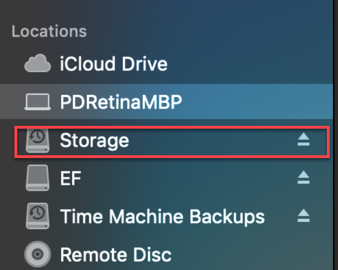Eject the Storage volume
This screenshot has height=270, width=338.
pyautogui.click(x=303, y=141)
